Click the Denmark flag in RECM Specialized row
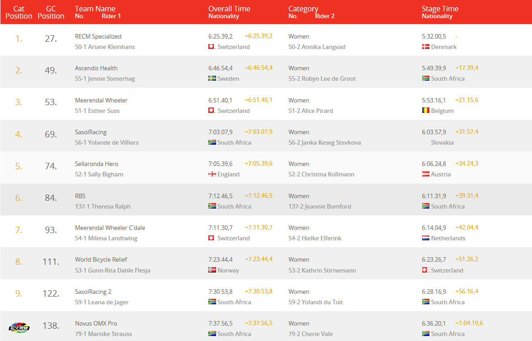The height and width of the screenshot is (341, 532). 425,46
